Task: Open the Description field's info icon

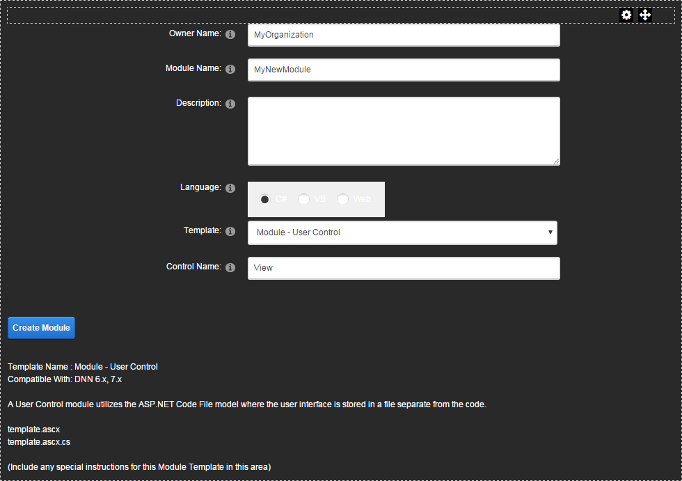Action: pos(230,104)
